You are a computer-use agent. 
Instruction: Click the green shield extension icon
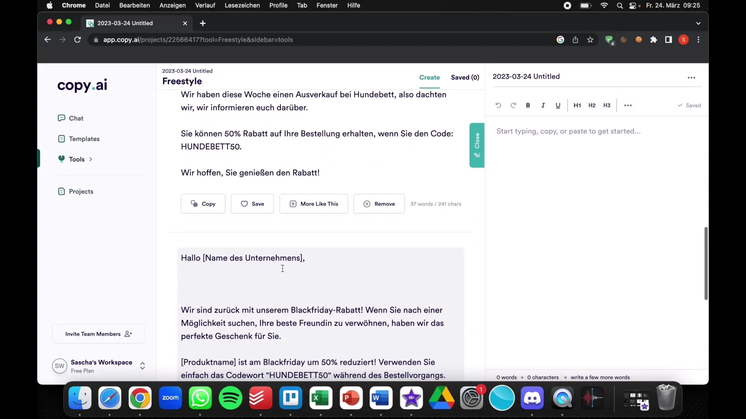point(609,40)
